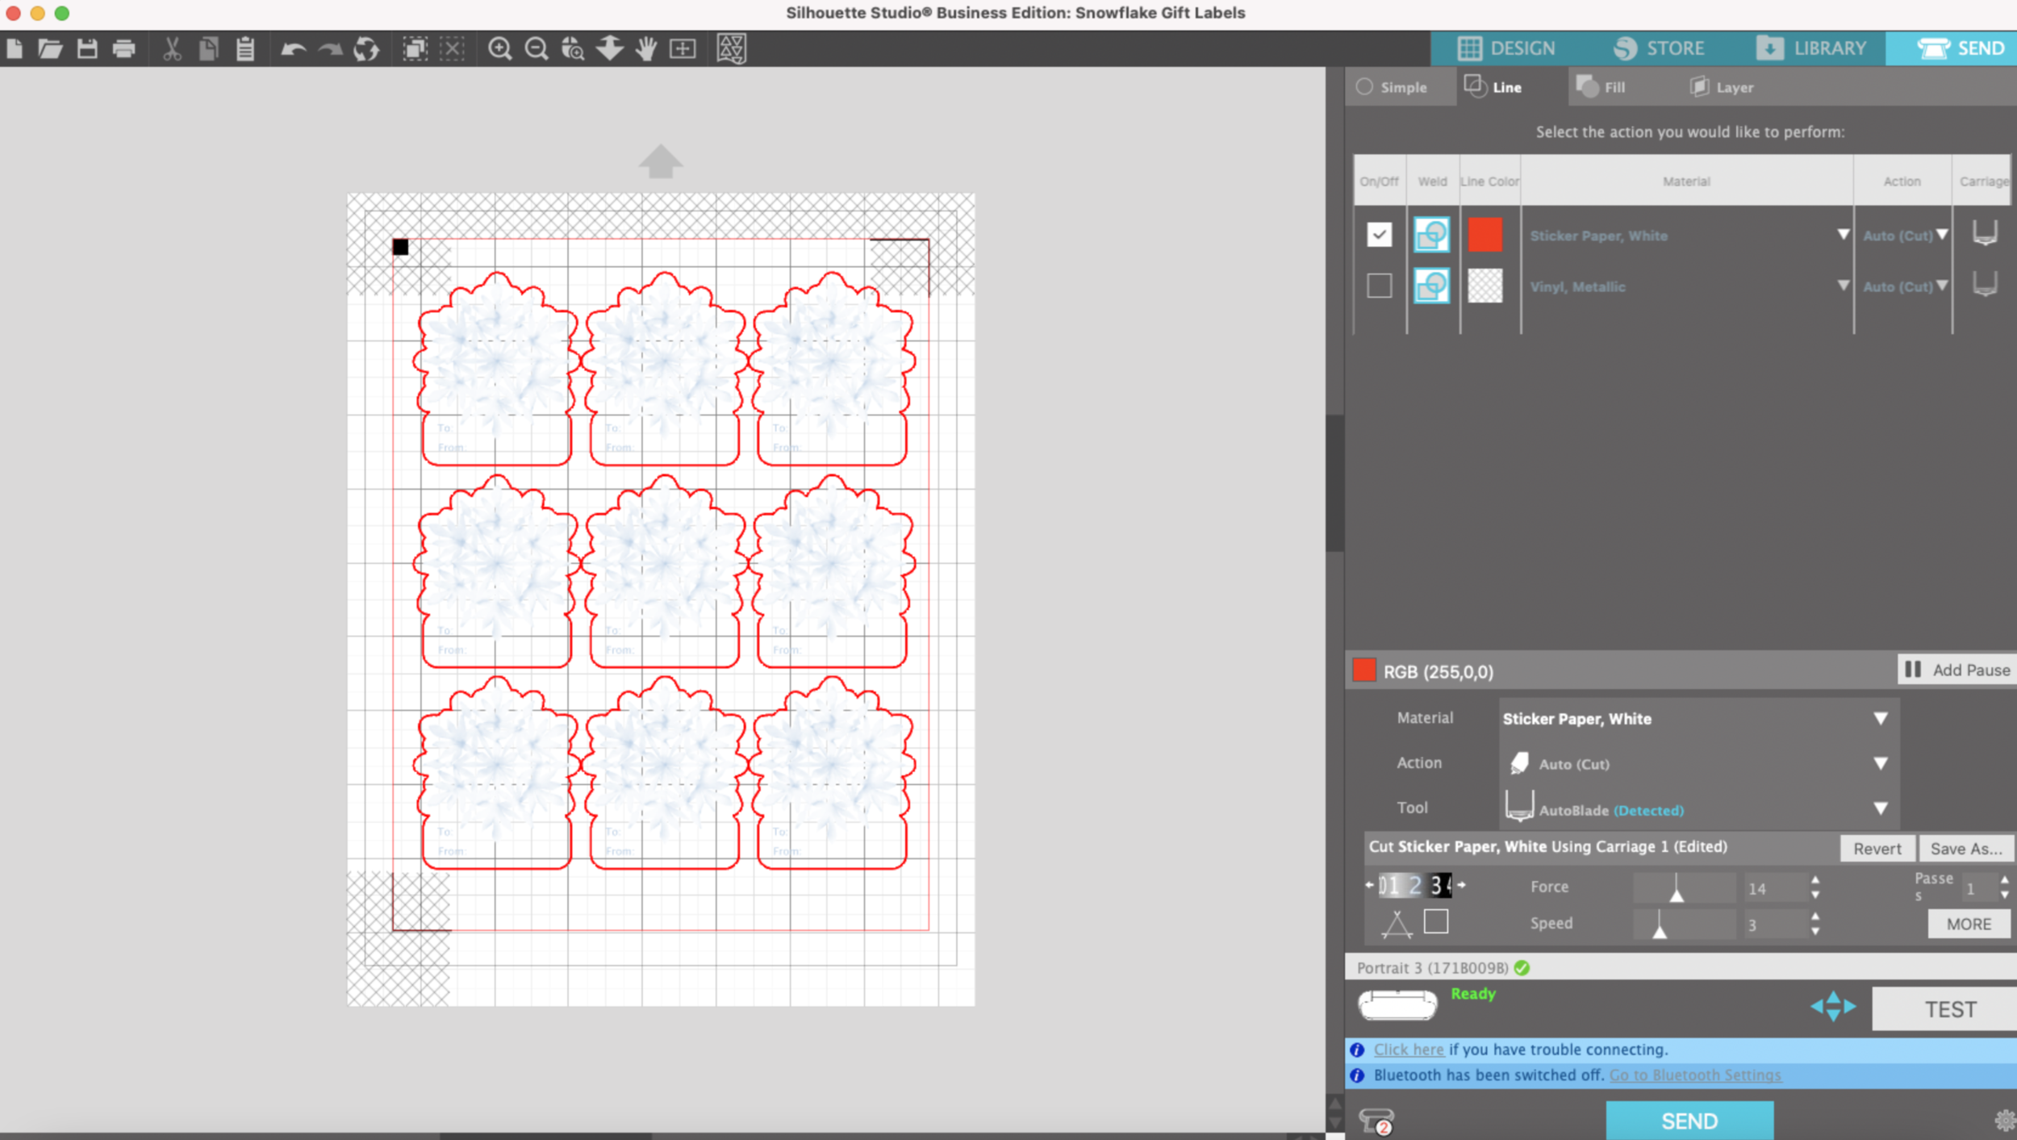Screen dimensions: 2017x1140
Task: Click the Fit to Window icon
Action: point(683,49)
